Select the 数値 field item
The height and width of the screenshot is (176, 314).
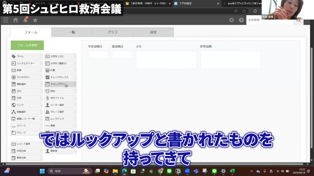click(26, 70)
